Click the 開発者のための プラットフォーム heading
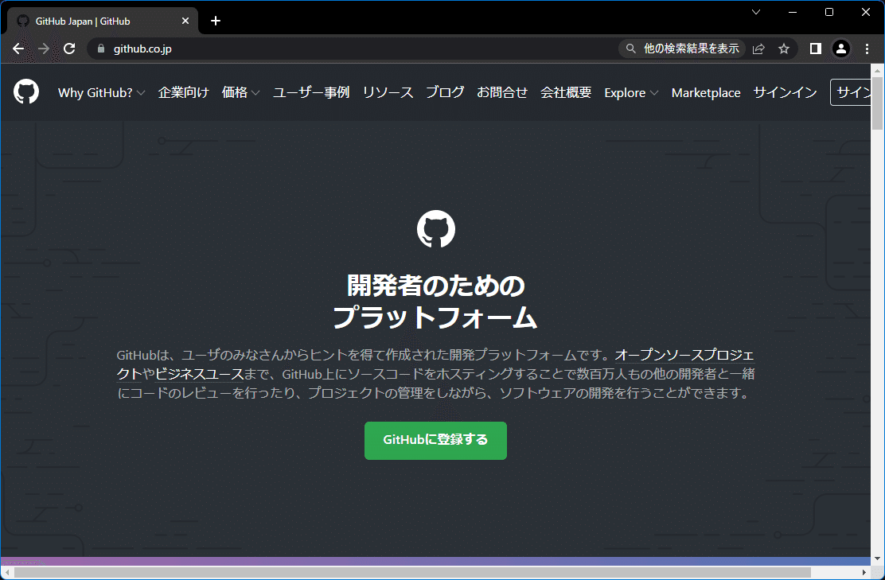Screen dimensions: 885x580 [435, 301]
